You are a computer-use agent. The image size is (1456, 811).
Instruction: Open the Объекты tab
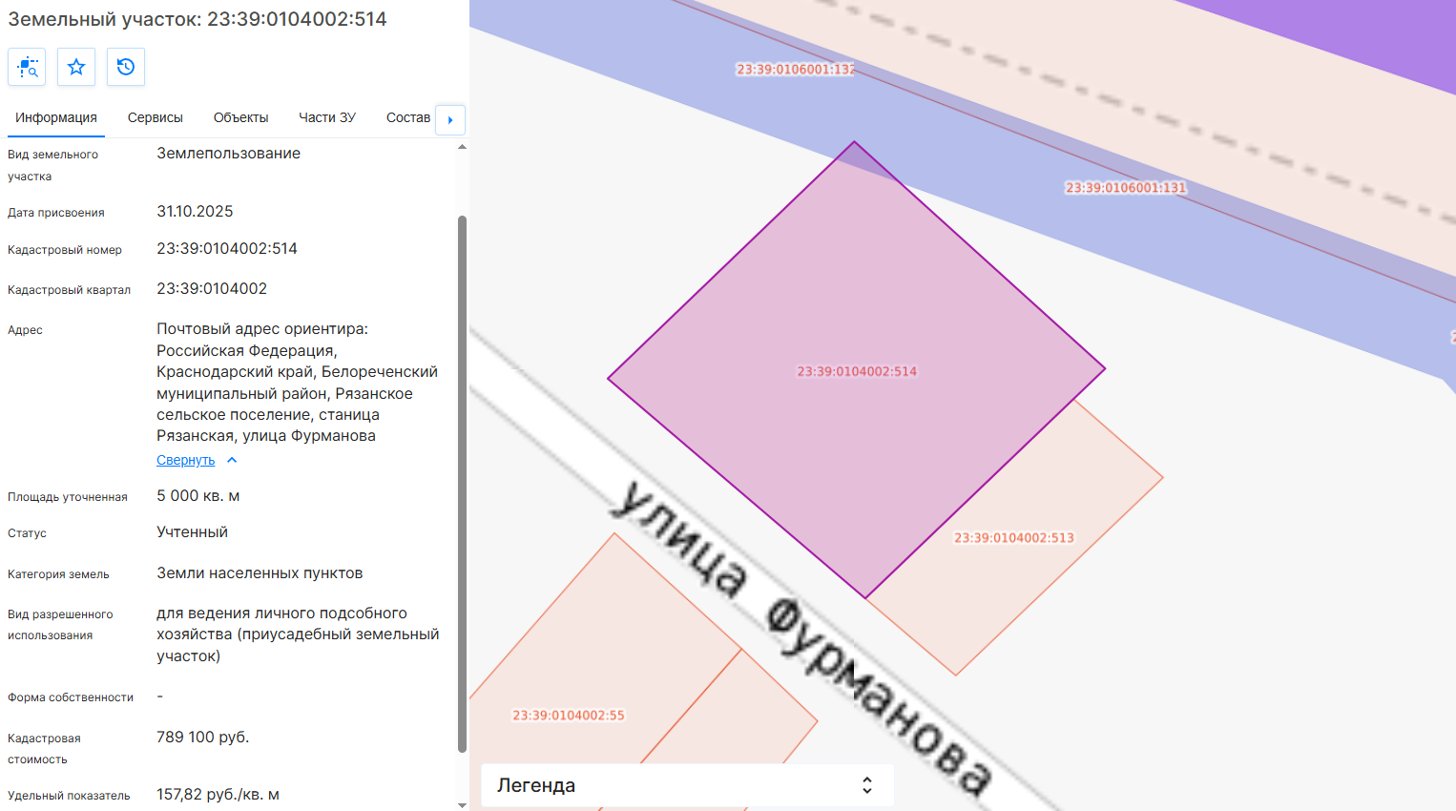(240, 117)
